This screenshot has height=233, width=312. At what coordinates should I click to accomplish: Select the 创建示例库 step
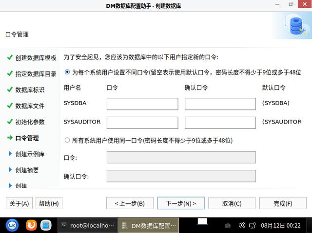coord(30,154)
